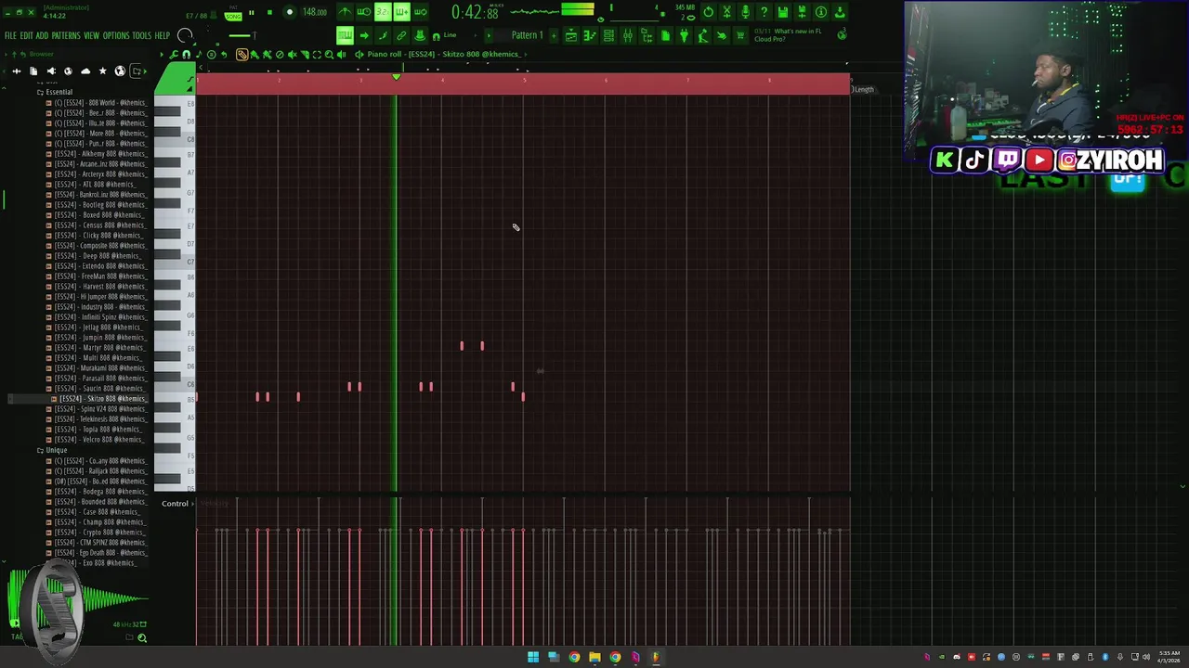Open the TOOLS menu
The height and width of the screenshot is (668, 1189).
coord(141,36)
